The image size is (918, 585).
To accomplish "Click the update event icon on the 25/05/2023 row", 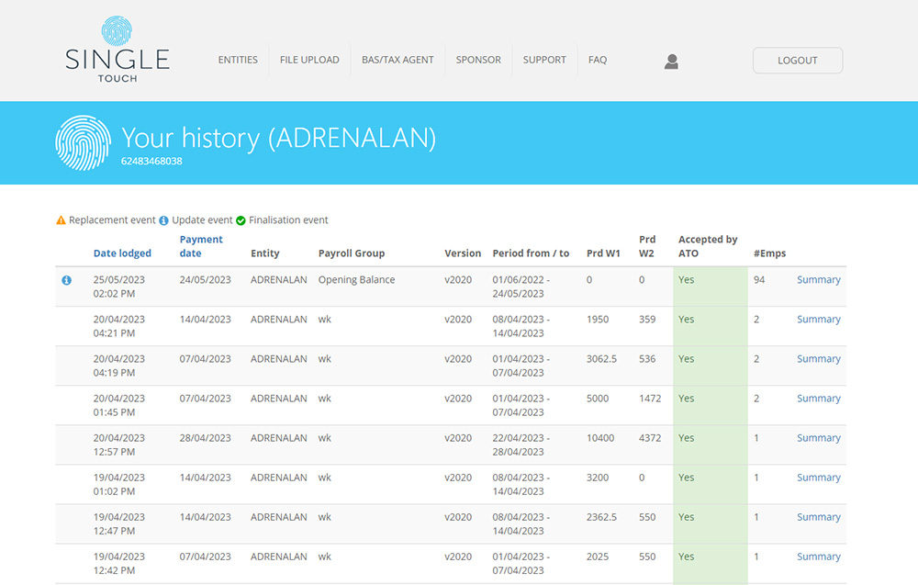I will pos(67,280).
